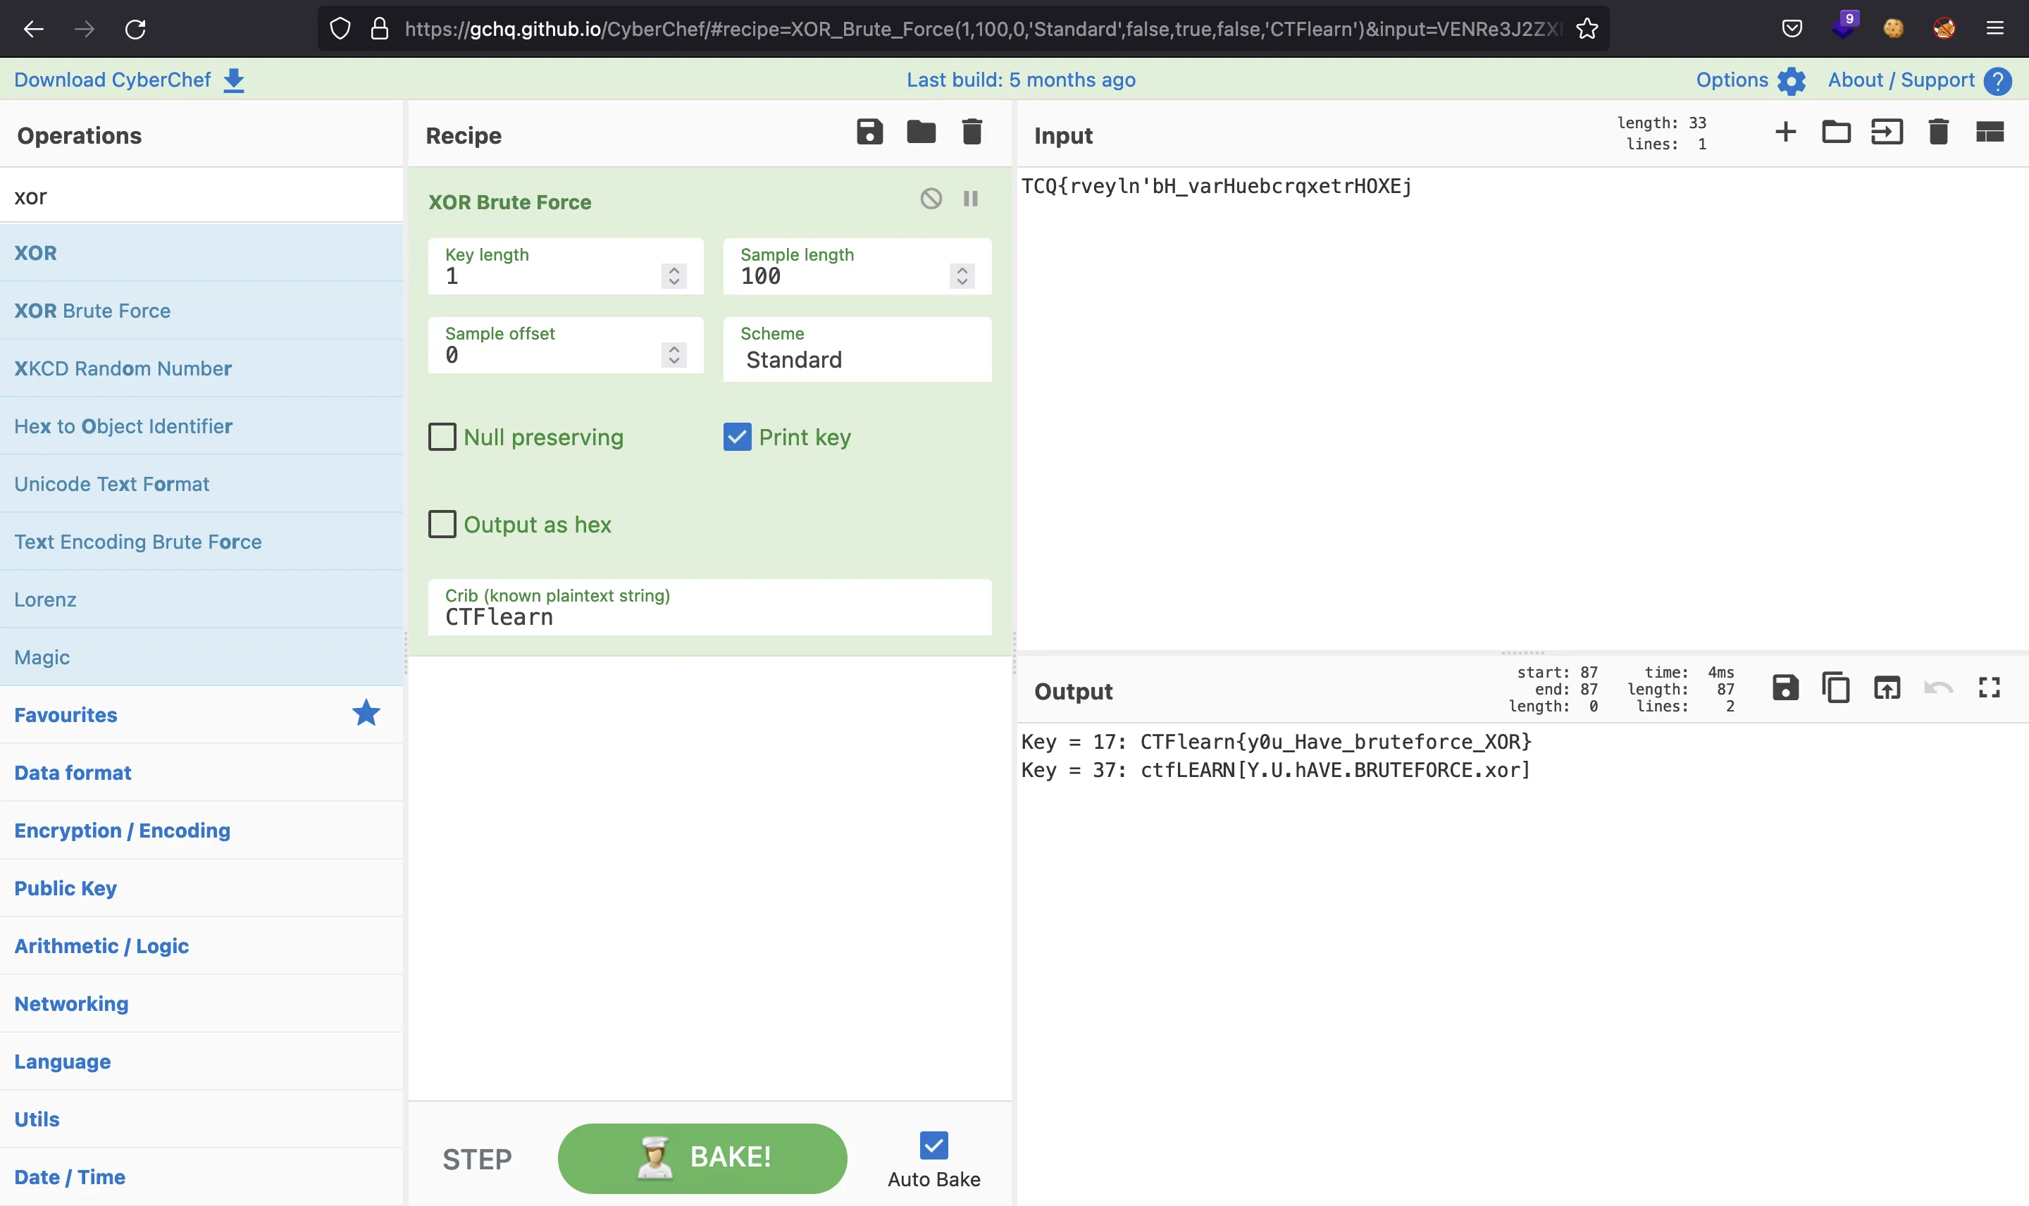Adjust the Sample length stepper
2029x1206 pixels.
[x=962, y=276]
